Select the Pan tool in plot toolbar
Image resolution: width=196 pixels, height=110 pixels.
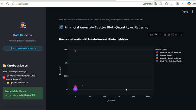[160, 35]
